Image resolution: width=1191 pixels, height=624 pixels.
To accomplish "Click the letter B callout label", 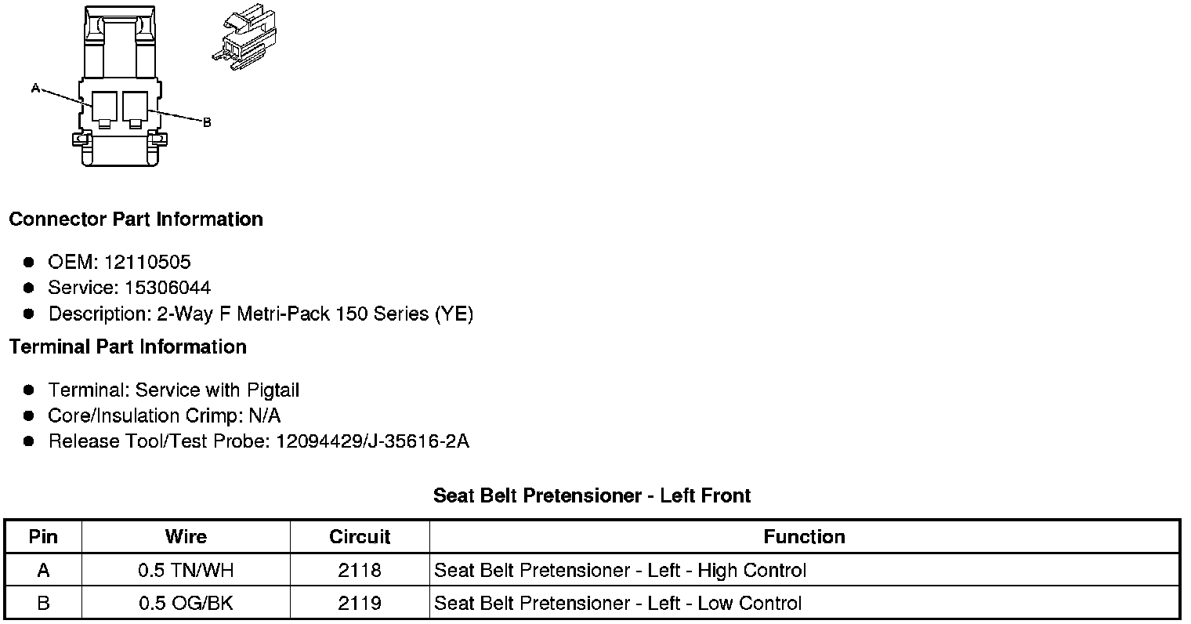I will pyautogui.click(x=207, y=122).
